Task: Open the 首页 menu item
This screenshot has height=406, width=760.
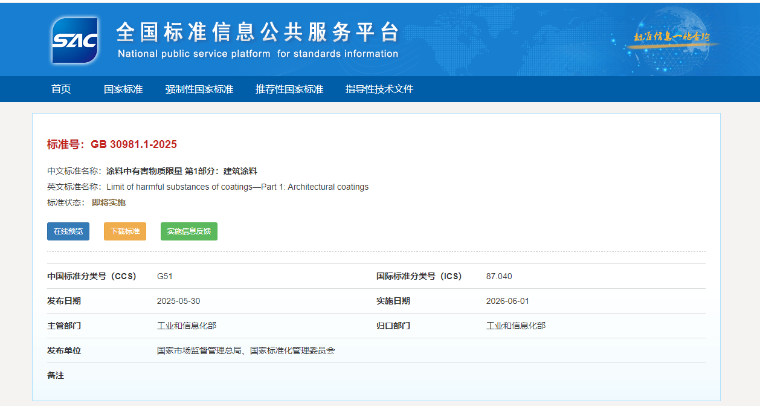Action: point(61,89)
